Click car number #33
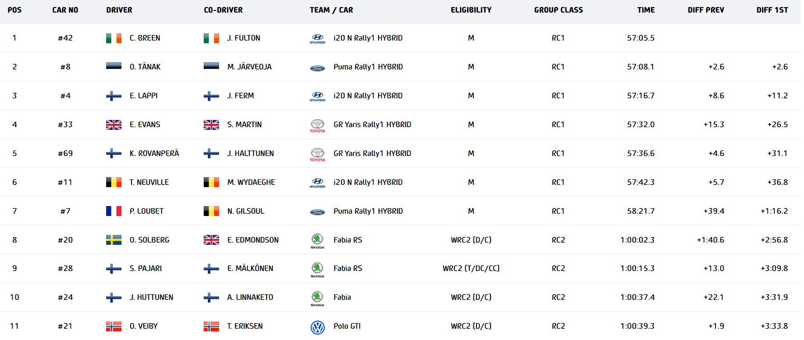Image resolution: width=804 pixels, height=340 pixels. [65, 124]
